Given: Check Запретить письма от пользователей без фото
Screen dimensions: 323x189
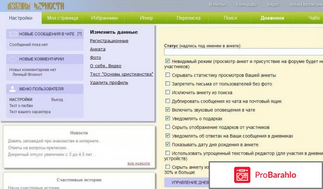Looking at the screenshot, I should tap(167, 83).
